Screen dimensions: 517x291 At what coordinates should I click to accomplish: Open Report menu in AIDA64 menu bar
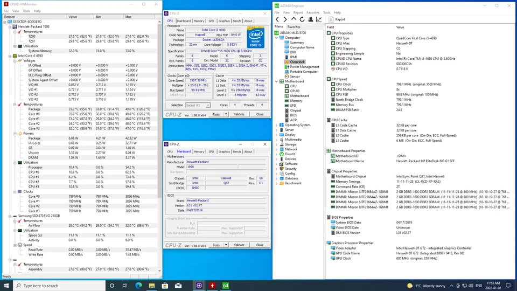(x=298, y=12)
